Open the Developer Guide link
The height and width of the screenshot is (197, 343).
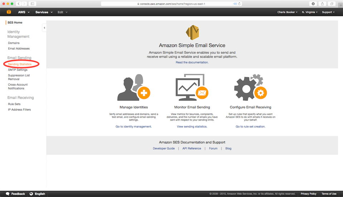pyautogui.click(x=164, y=148)
